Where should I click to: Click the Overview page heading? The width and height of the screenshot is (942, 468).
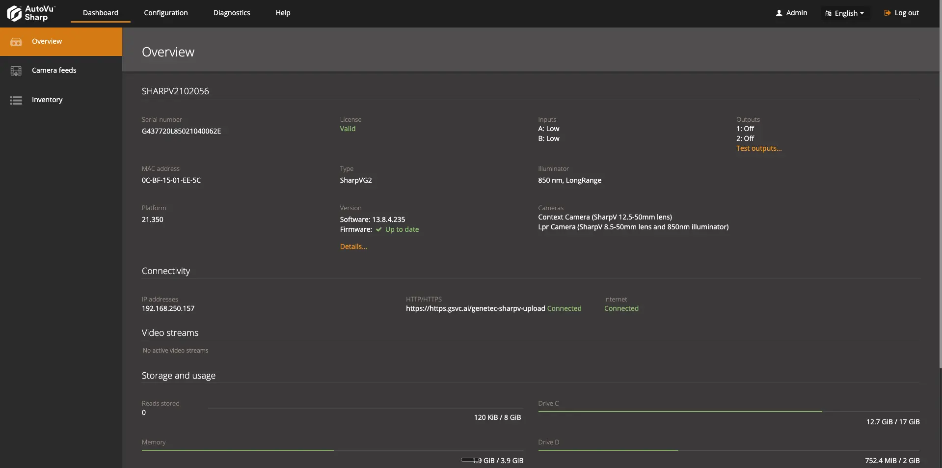point(168,52)
